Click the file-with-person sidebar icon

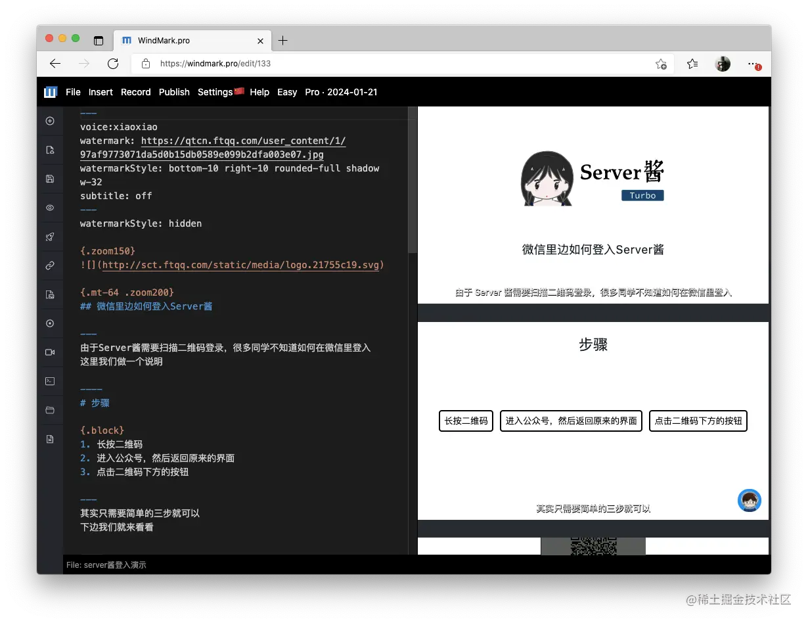[x=50, y=150]
